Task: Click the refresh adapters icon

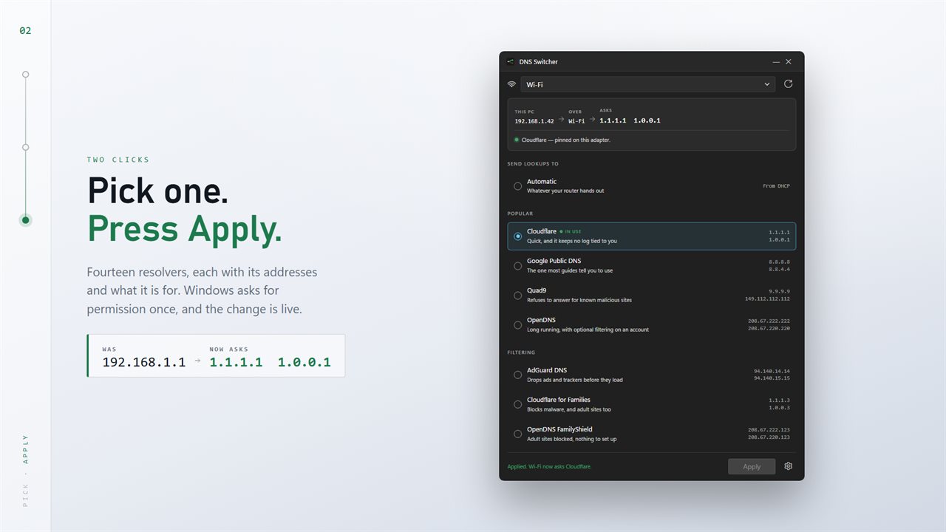Action: 788,84
